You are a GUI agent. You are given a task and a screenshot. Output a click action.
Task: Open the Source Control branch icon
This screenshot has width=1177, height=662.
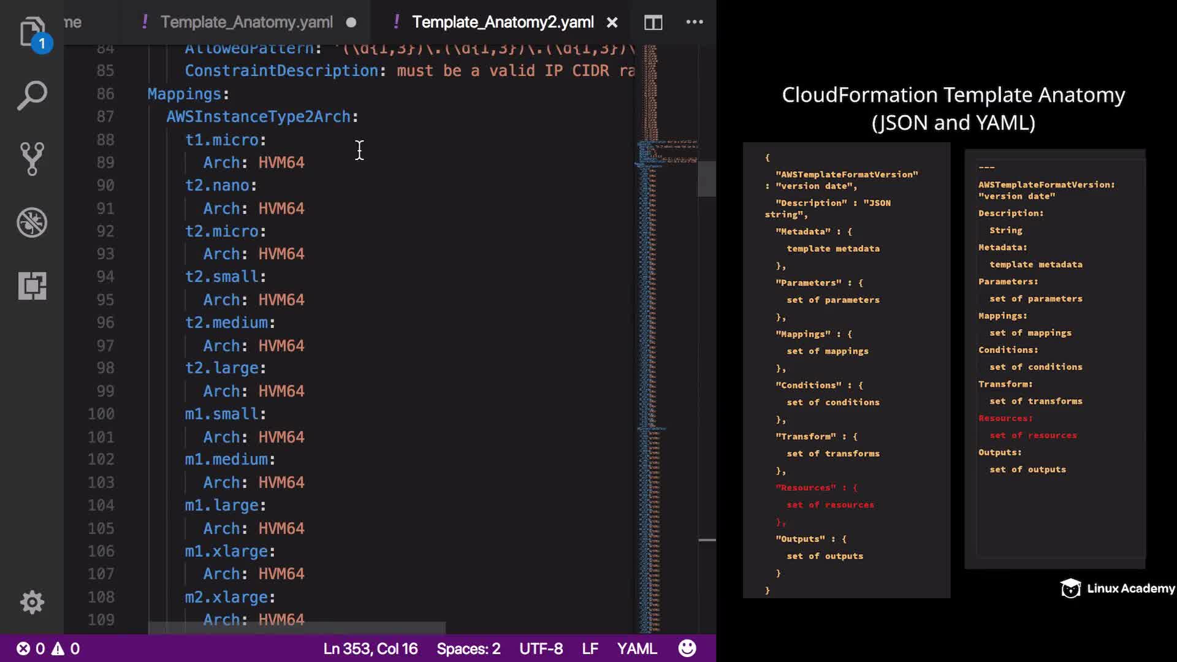pyautogui.click(x=32, y=159)
